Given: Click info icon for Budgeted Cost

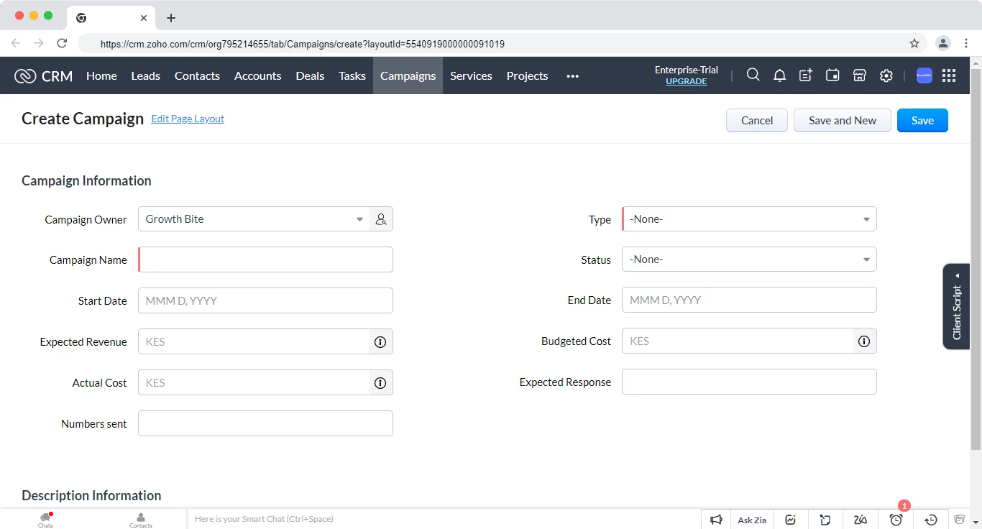Looking at the screenshot, I should [x=865, y=341].
